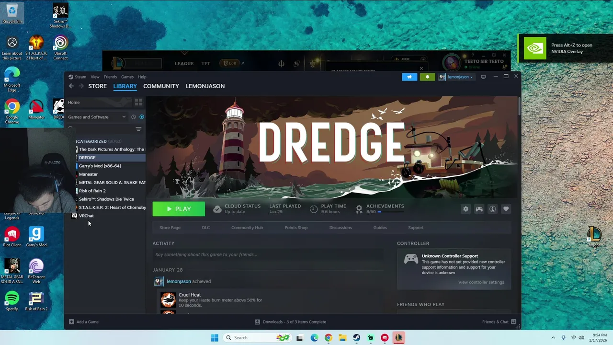The width and height of the screenshot is (613, 345).
Task: Select METAL GEAR SOLID Δ: SNAKE EATER in the list
Action: click(111, 183)
